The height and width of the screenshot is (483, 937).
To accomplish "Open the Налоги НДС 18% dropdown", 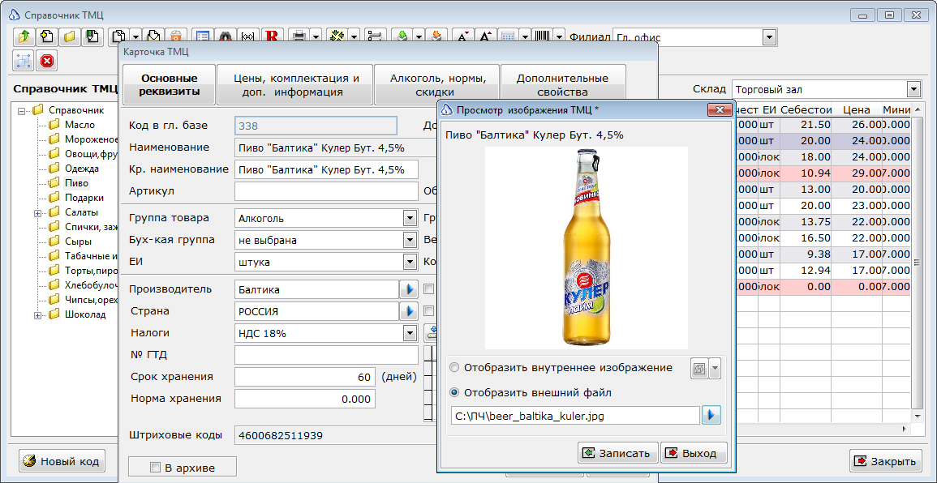I will coord(410,333).
